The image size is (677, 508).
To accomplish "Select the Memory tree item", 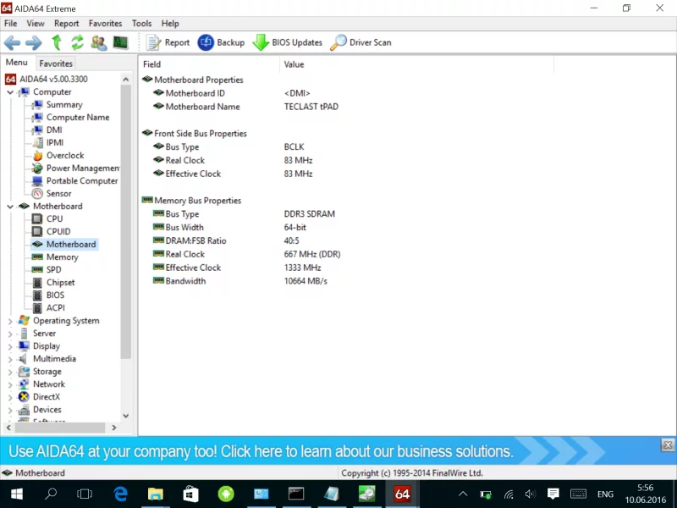I will click(x=62, y=257).
